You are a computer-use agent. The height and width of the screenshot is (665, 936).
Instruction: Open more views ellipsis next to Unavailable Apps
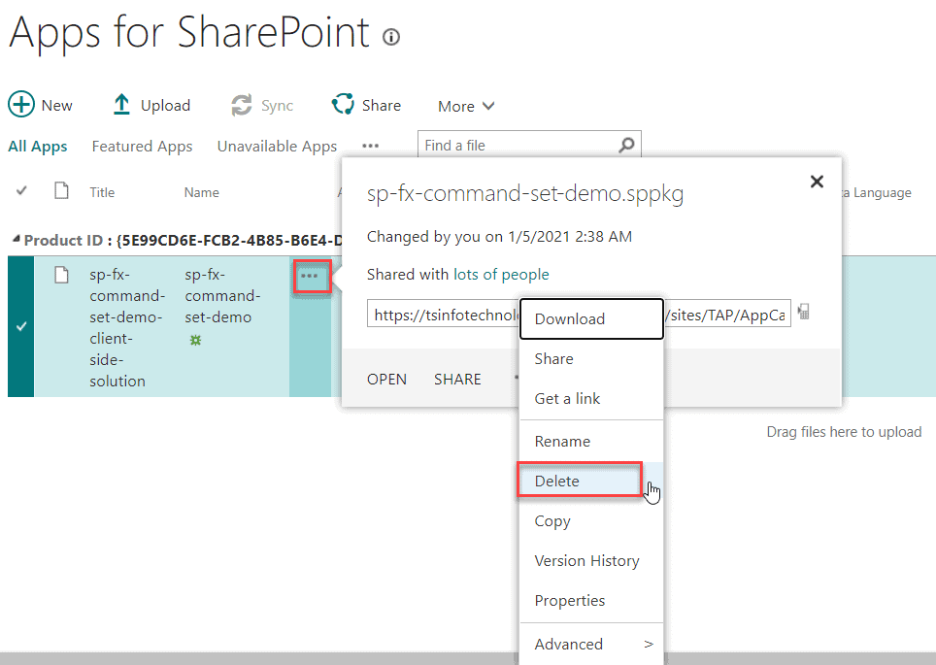click(x=370, y=146)
